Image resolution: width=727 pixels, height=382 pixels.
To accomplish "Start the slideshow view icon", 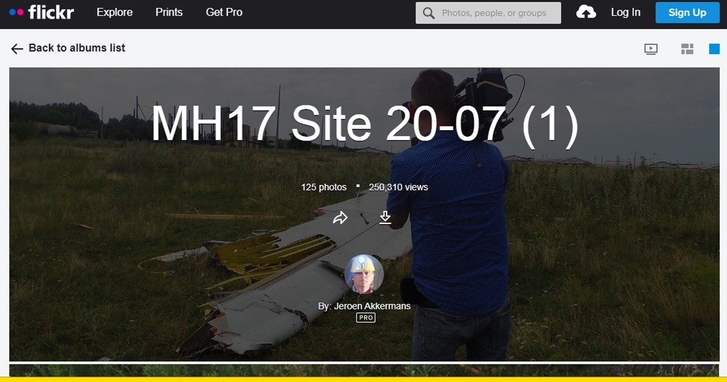I will [x=651, y=50].
